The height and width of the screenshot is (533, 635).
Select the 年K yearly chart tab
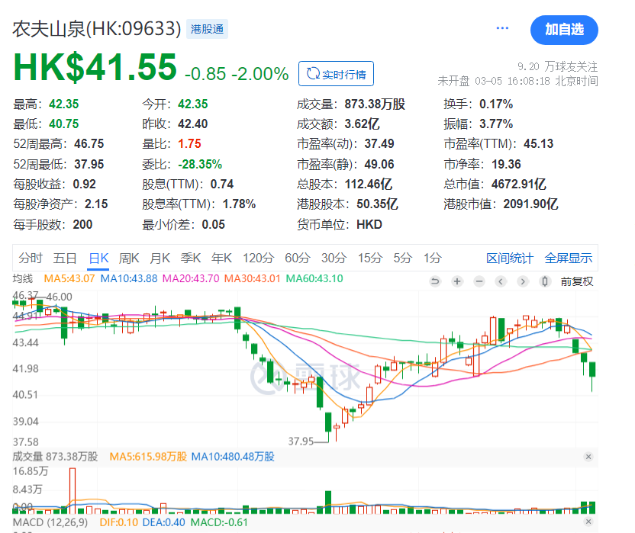coord(221,258)
